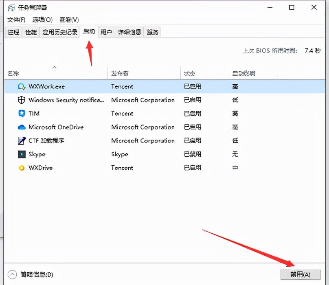329x285 pixels.
Task: Click the WXWork.exe application icon
Action: (21, 86)
